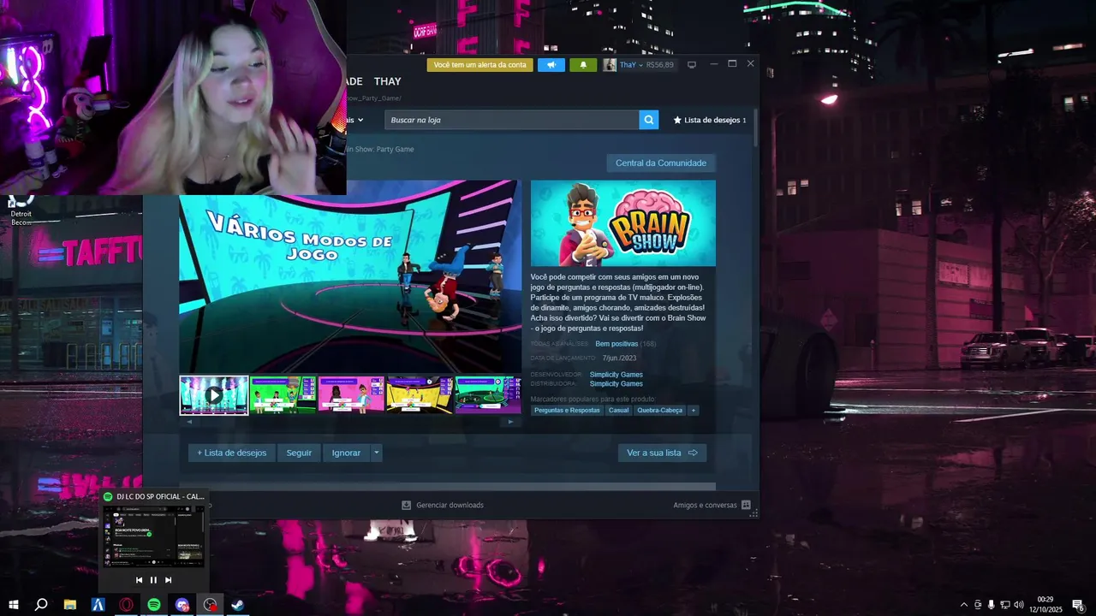Click thumbnail strip right scroll arrow
The image size is (1096, 616).
point(511,422)
